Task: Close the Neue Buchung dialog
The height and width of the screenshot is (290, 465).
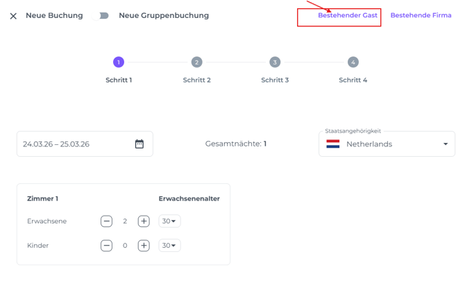Action: 13,16
